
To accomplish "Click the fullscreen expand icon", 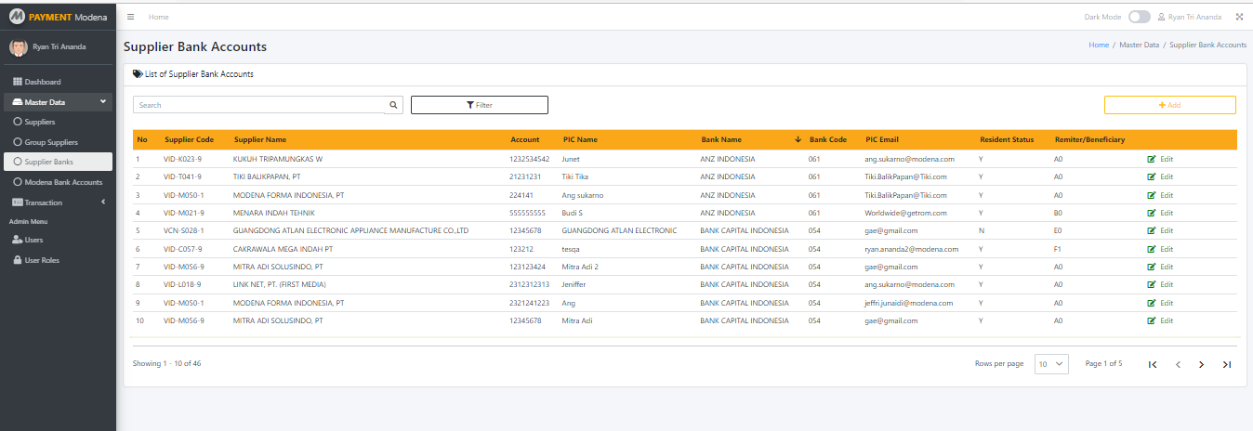I will 1239,17.
